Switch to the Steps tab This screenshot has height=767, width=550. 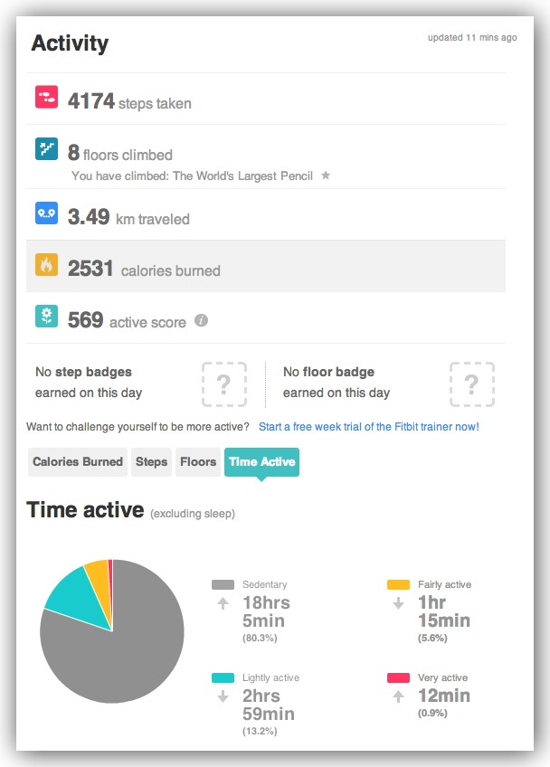[152, 461]
